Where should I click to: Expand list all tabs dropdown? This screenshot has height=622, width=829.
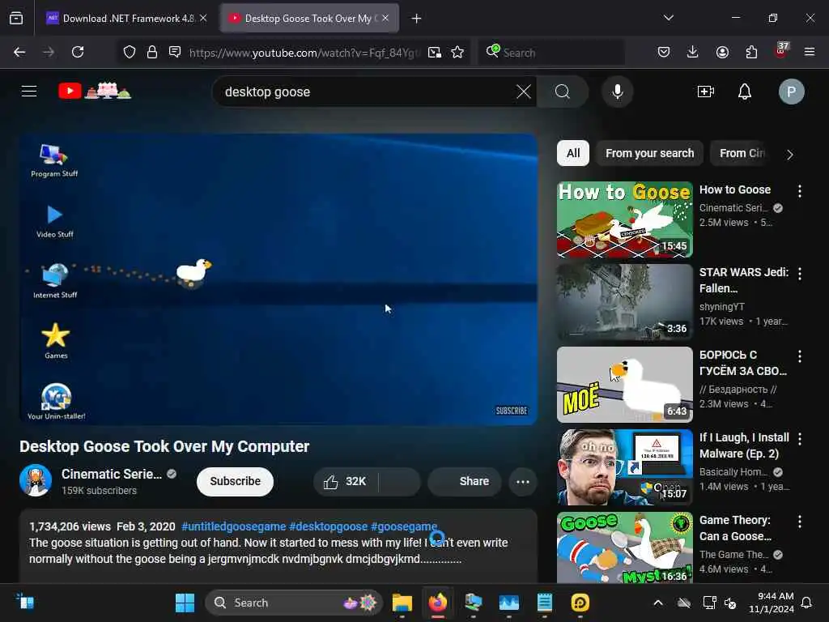click(668, 18)
